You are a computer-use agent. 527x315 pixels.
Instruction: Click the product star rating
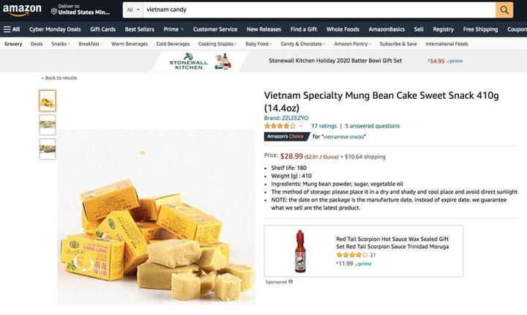pos(280,126)
